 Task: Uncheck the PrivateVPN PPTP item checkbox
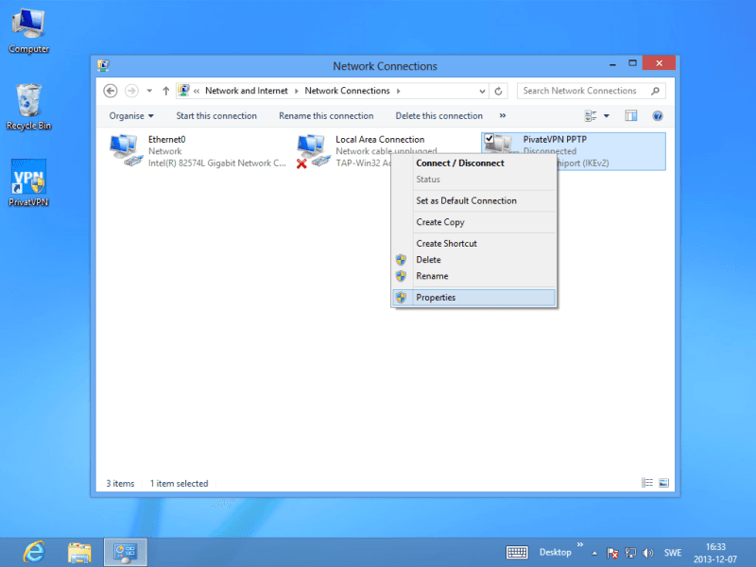(490, 139)
